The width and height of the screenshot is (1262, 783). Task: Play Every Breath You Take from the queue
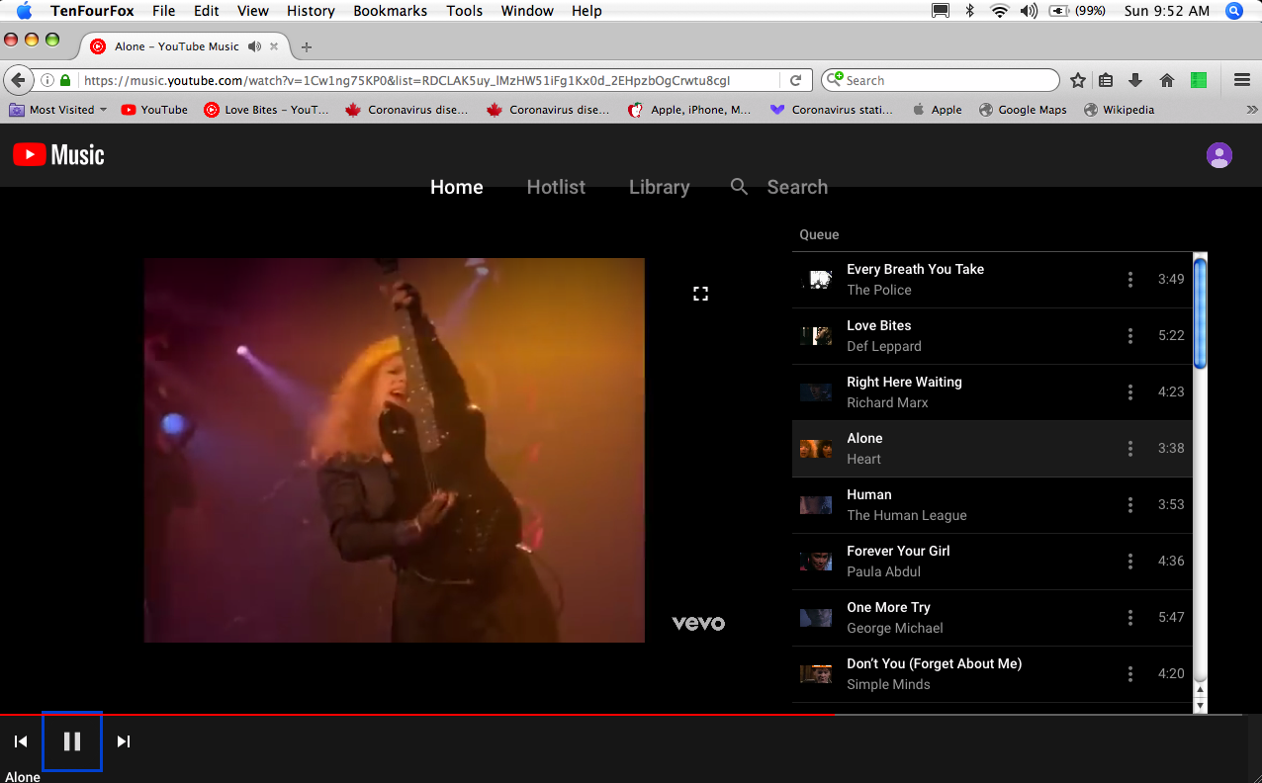pos(992,280)
